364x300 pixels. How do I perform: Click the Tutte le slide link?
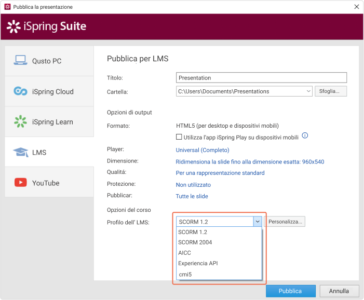click(x=192, y=196)
